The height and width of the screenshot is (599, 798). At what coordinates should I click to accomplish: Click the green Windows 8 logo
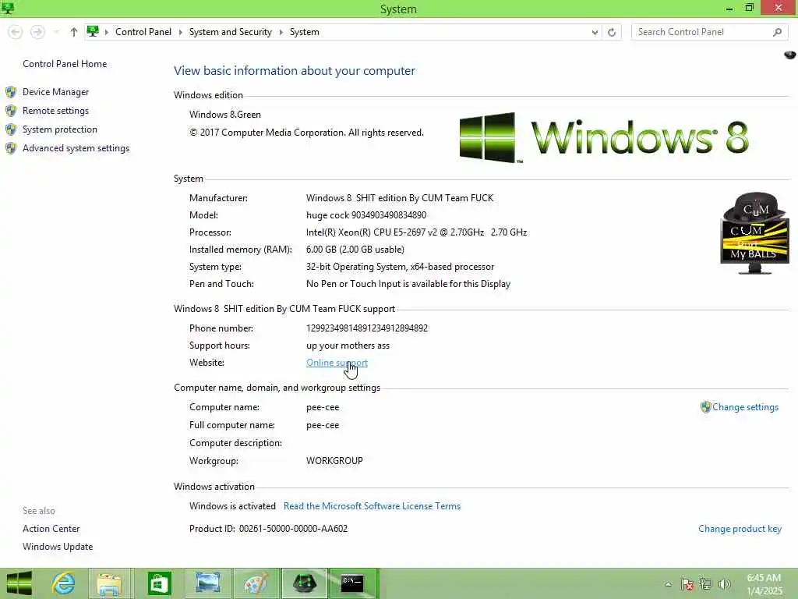(604, 137)
